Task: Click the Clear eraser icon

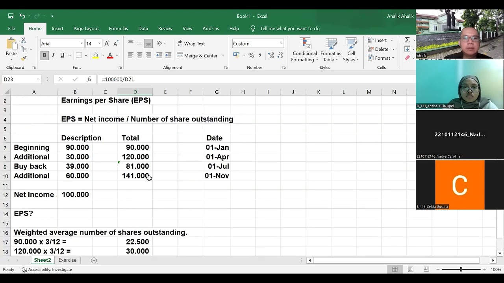Action: 407,58
